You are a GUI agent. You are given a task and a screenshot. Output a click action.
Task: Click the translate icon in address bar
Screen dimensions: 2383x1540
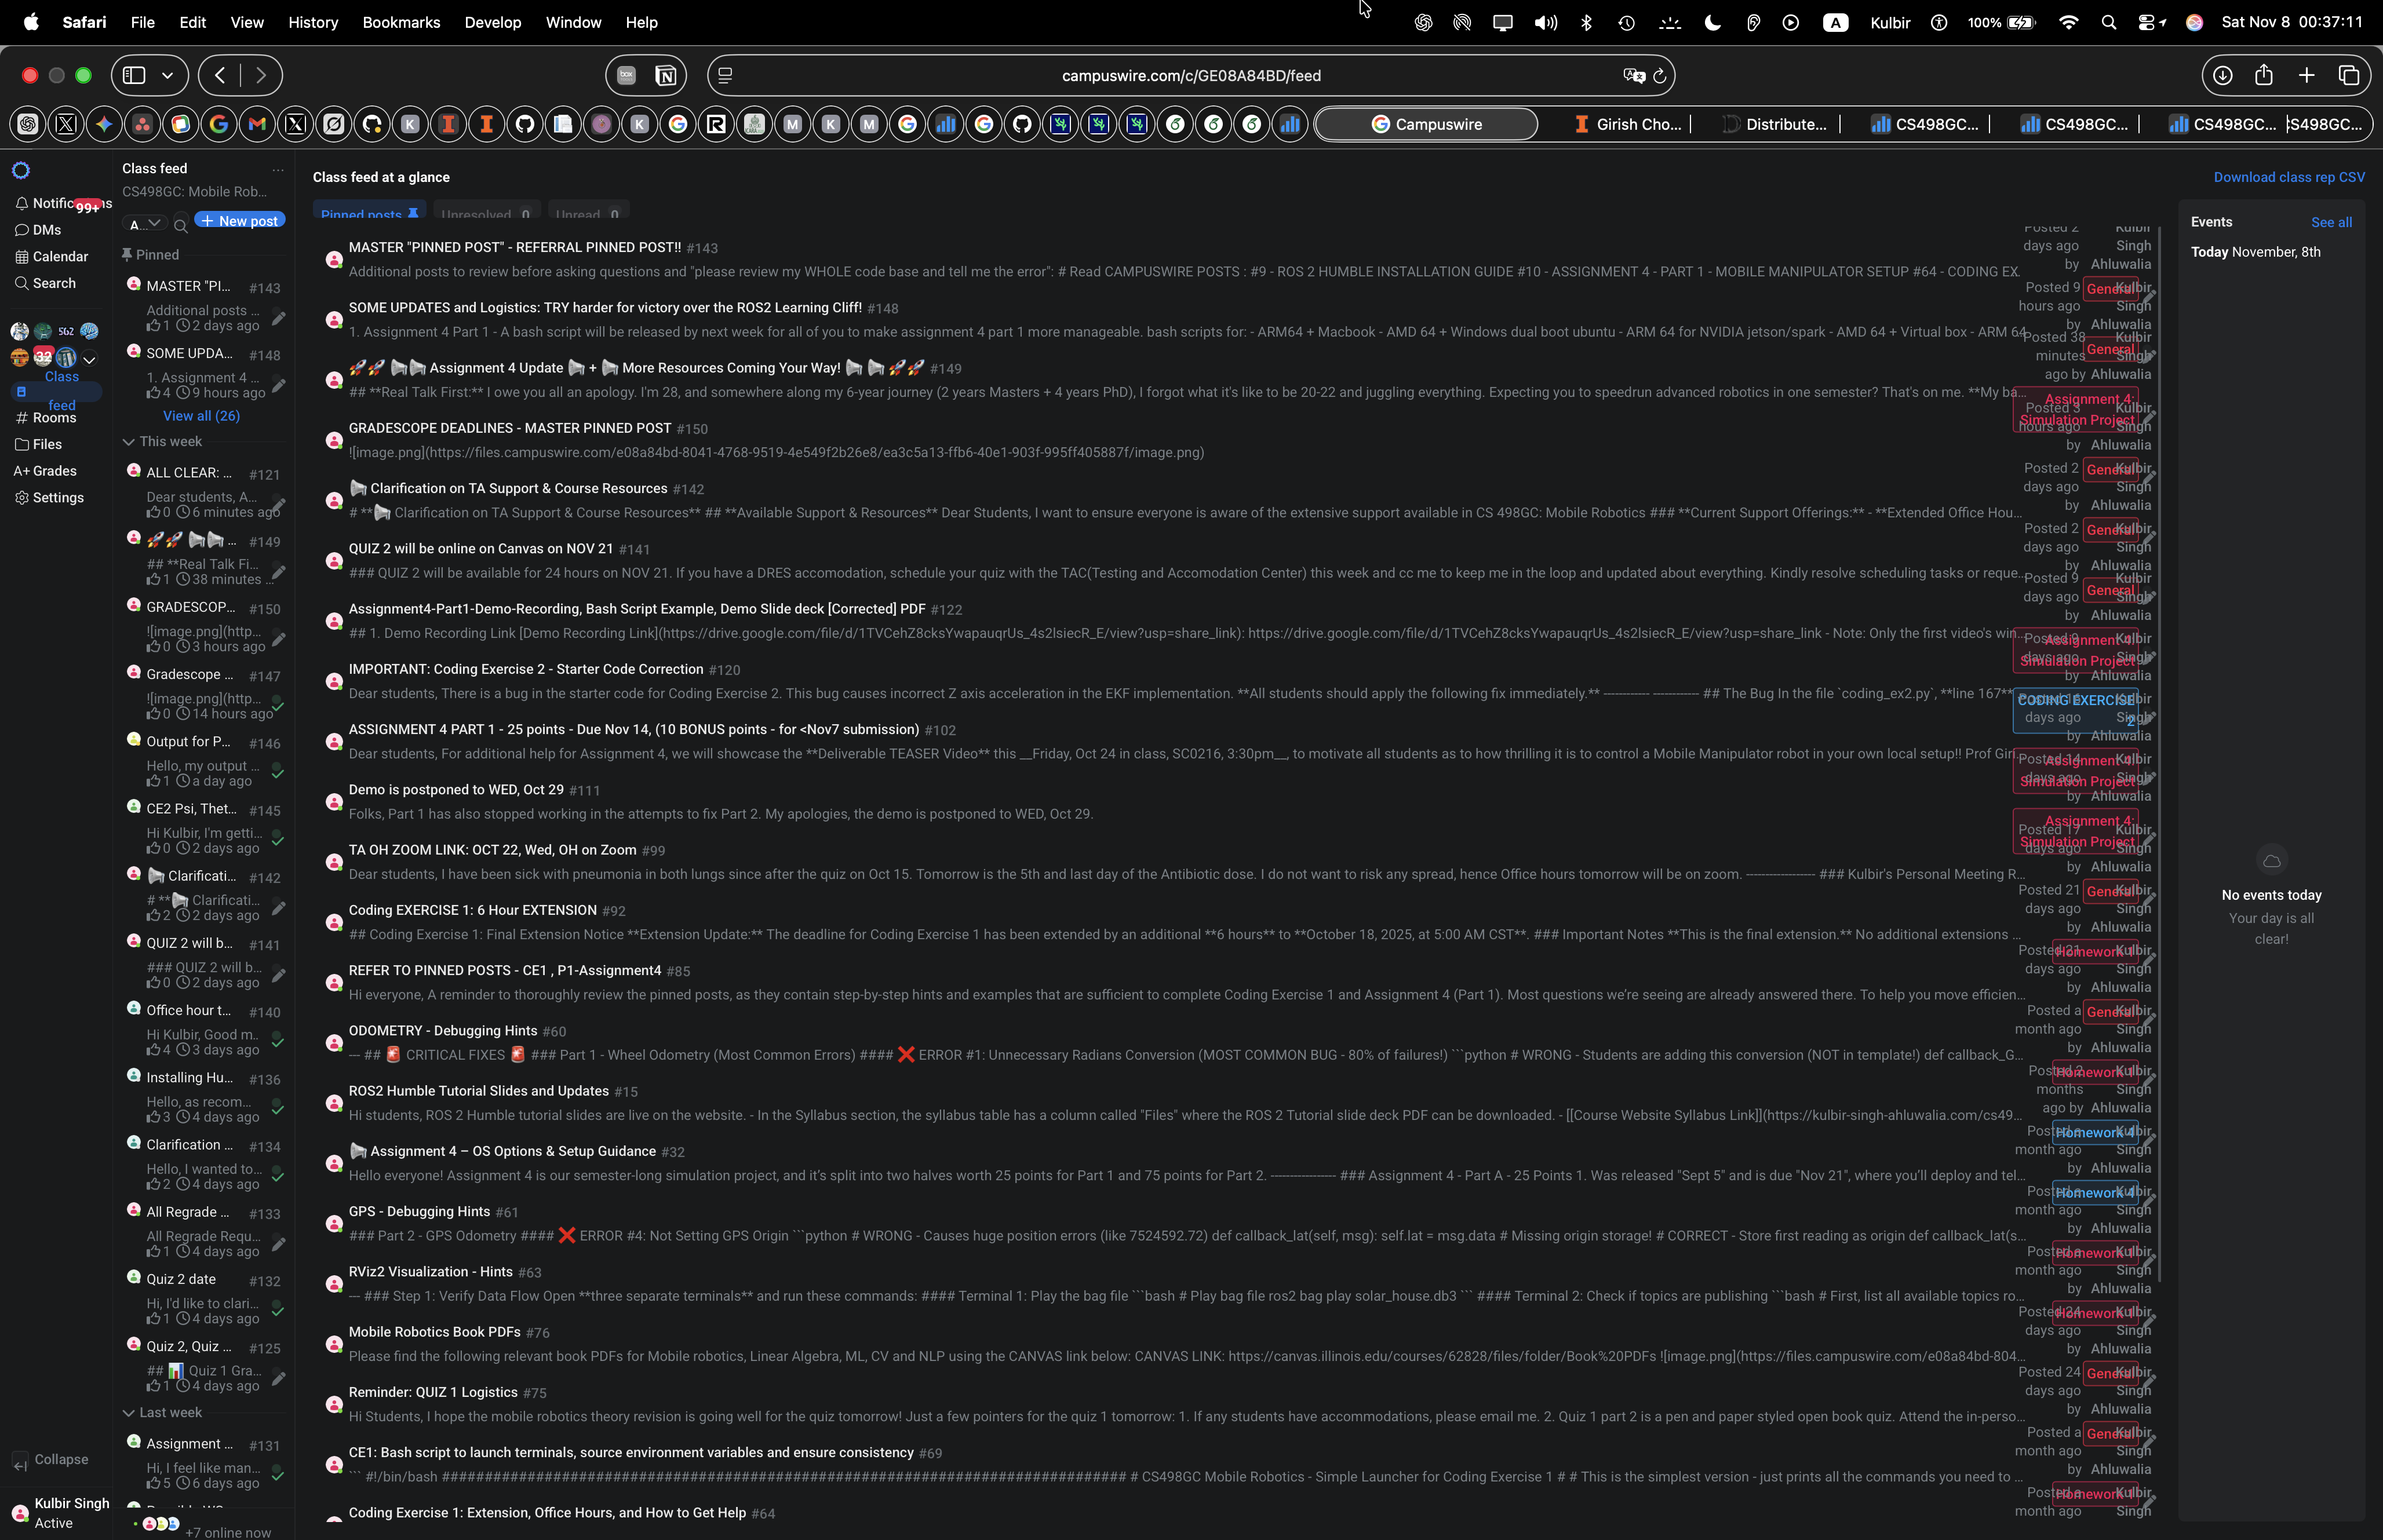tap(1633, 75)
